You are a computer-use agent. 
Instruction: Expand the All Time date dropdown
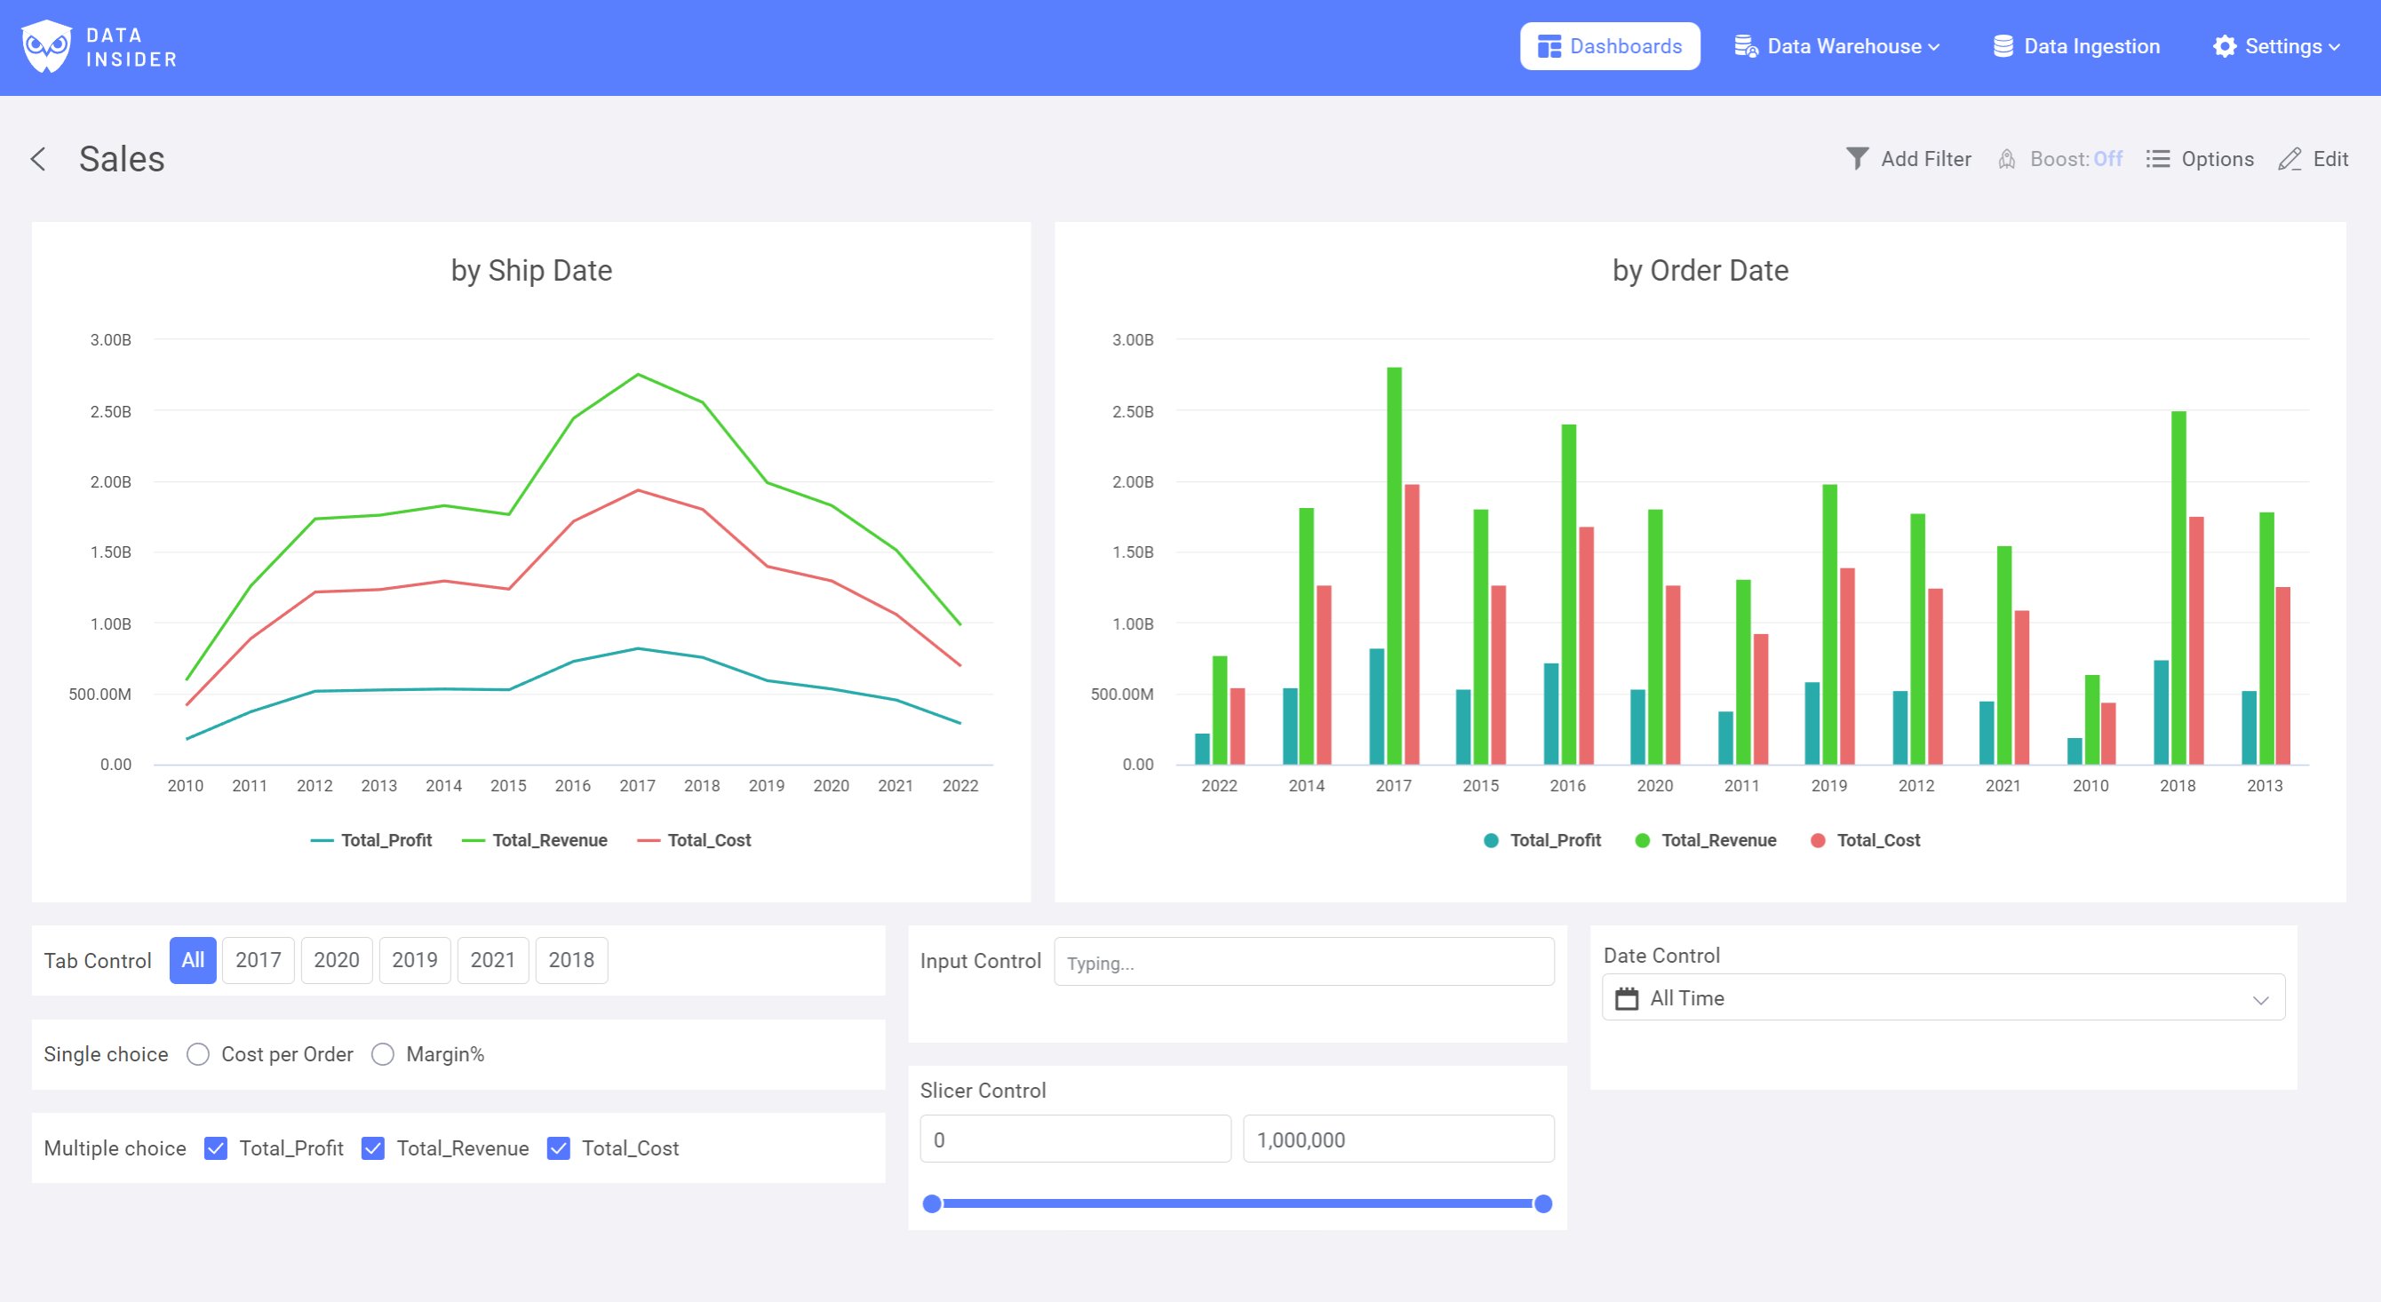click(x=2261, y=999)
